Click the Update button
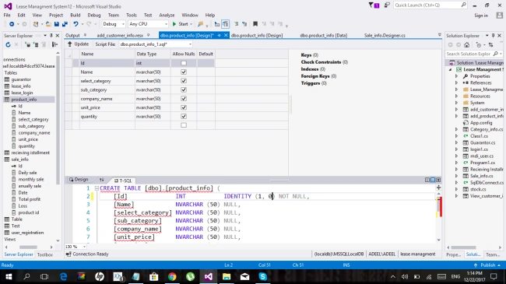The width and height of the screenshot is (506, 284). 78,44
